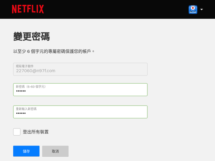This screenshot has height=161, width=215.
Task: Click the gray 取消 button
Action: pyautogui.click(x=55, y=151)
